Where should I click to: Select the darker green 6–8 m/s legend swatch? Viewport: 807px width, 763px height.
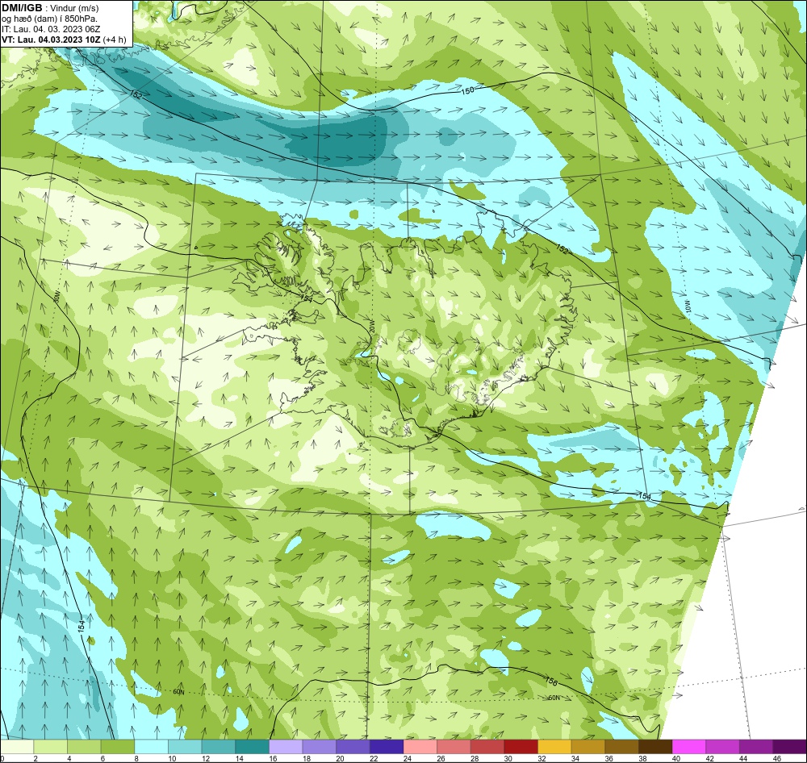coord(118,746)
